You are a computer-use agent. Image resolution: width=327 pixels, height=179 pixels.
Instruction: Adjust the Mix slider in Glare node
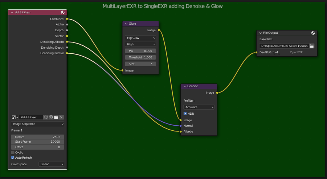(x=140, y=51)
